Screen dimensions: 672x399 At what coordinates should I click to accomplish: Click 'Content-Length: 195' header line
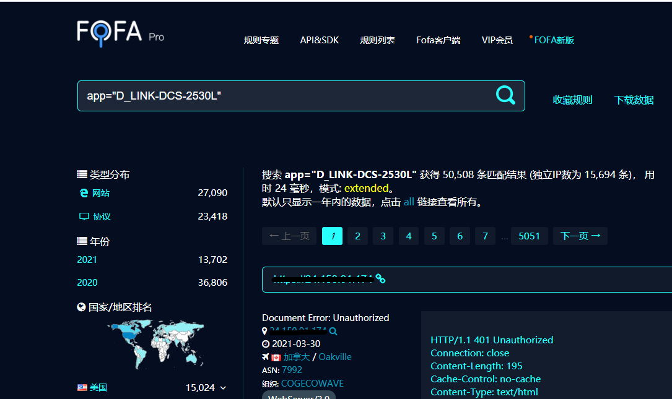pyautogui.click(x=476, y=366)
